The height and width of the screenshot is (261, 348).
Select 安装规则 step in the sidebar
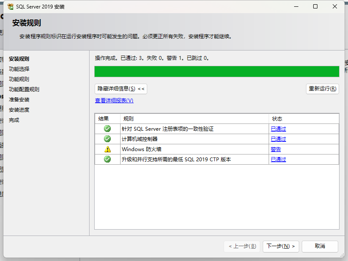[19, 59]
